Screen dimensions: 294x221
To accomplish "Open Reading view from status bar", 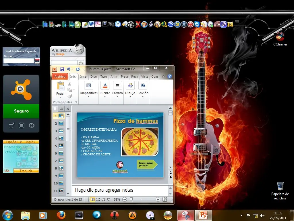I will [x=103, y=199].
